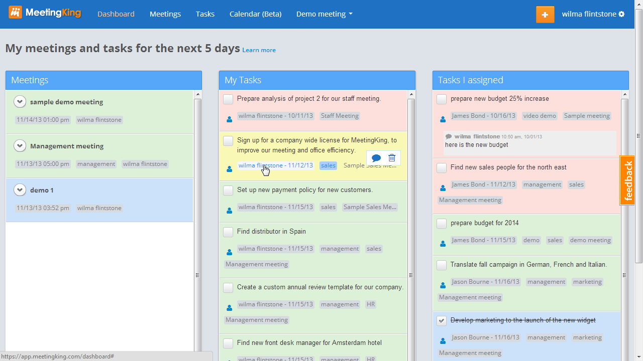Screen dimensions: 643x361
Task: Click highlighted sales tag on license task
Action: pos(328,165)
